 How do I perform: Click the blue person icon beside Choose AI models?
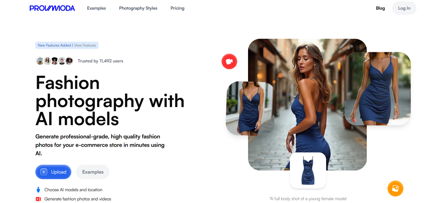38,190
